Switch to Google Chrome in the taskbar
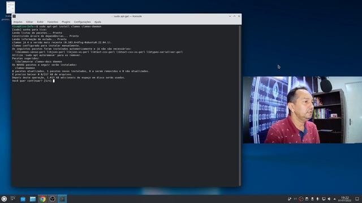The width and height of the screenshot is (362, 203). [x=42, y=199]
